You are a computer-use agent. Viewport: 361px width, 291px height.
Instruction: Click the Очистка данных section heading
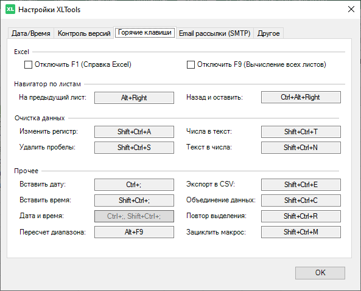point(40,118)
